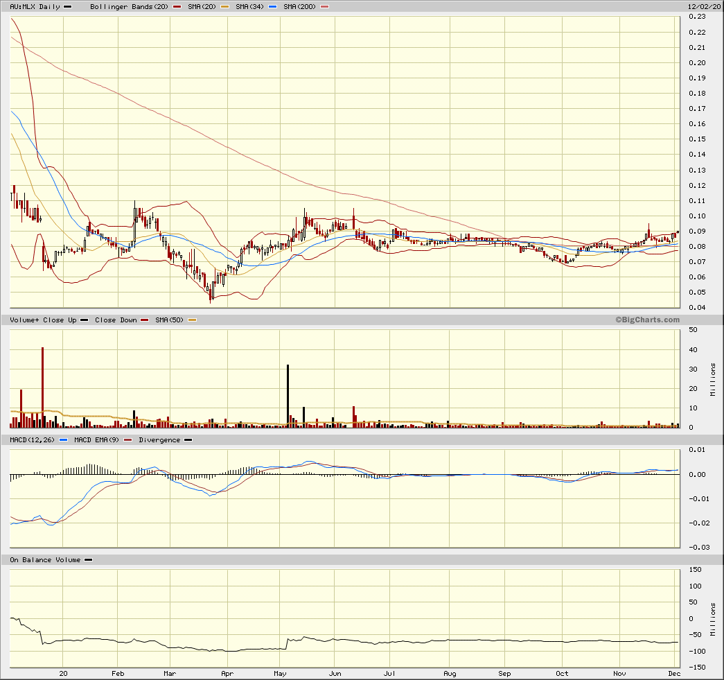Click the 0.15 price axis value
Screen dimensions: 724x680
coord(697,139)
